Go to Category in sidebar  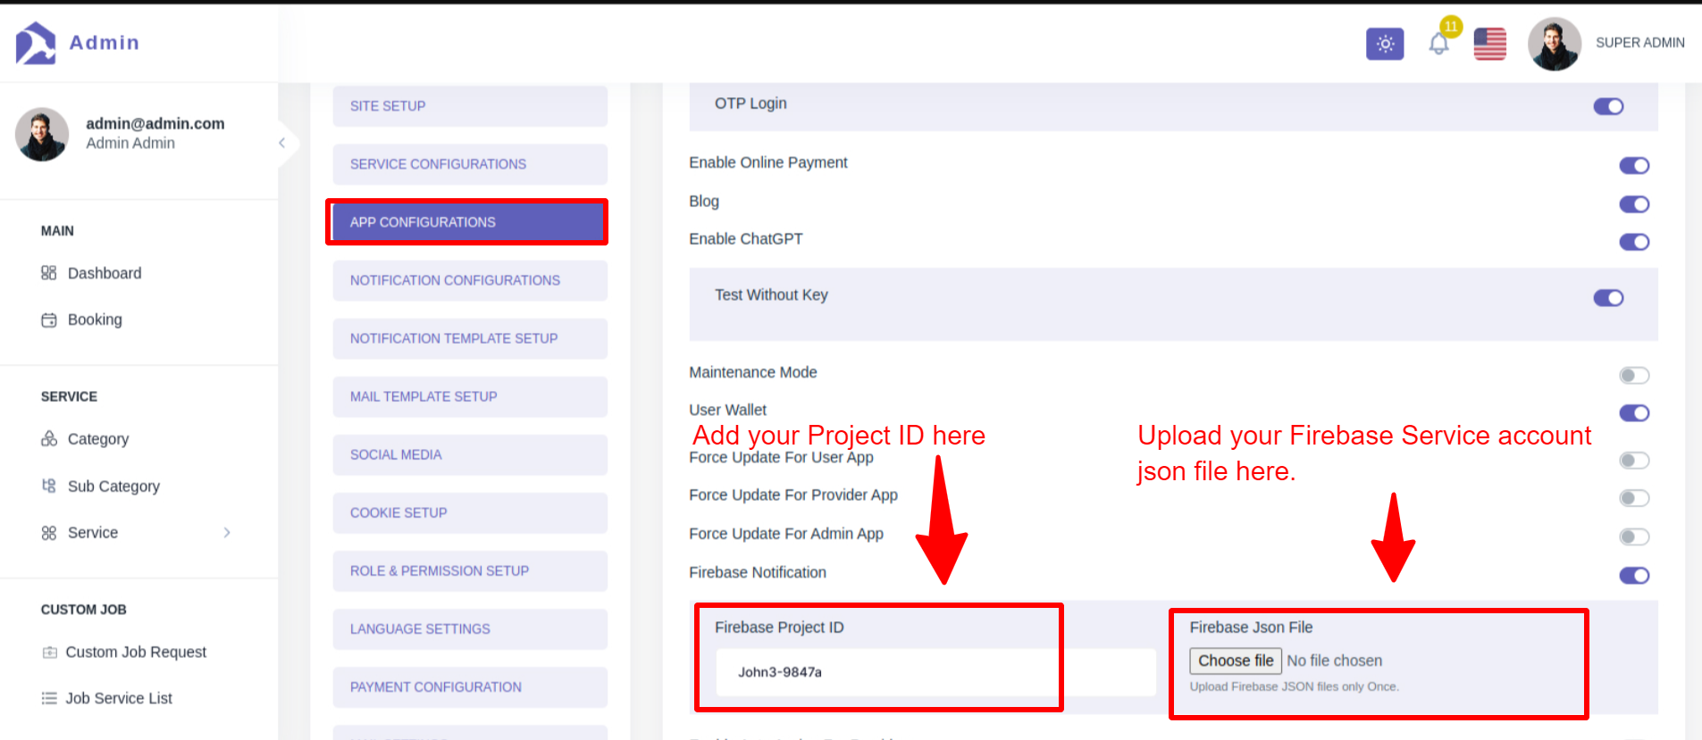coord(98,439)
